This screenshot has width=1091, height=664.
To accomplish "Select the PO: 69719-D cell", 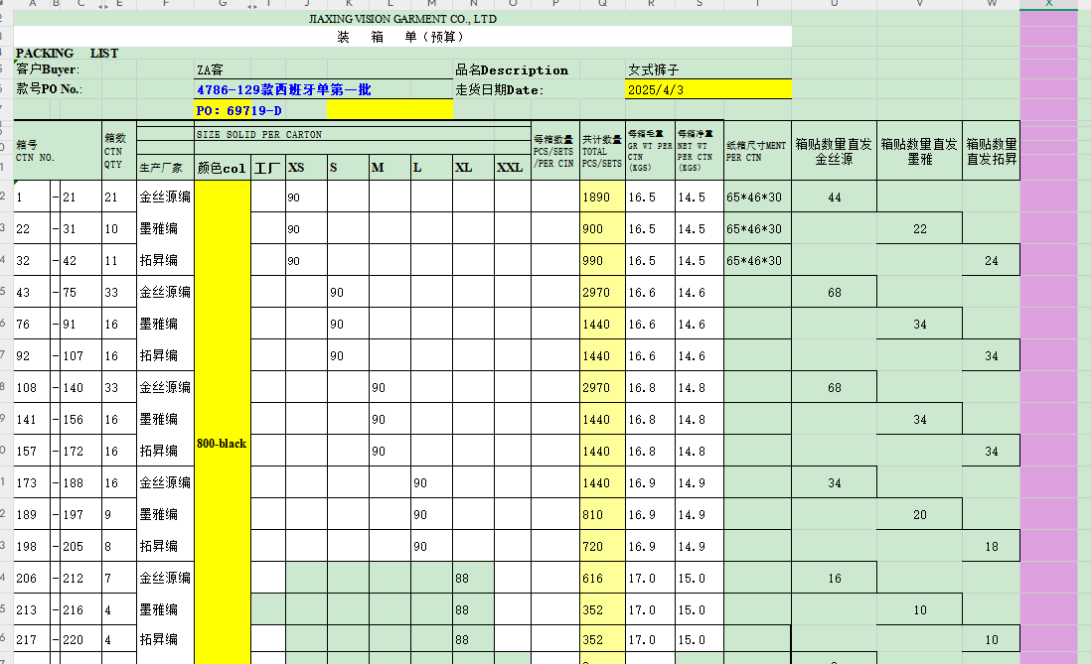I will coord(259,110).
